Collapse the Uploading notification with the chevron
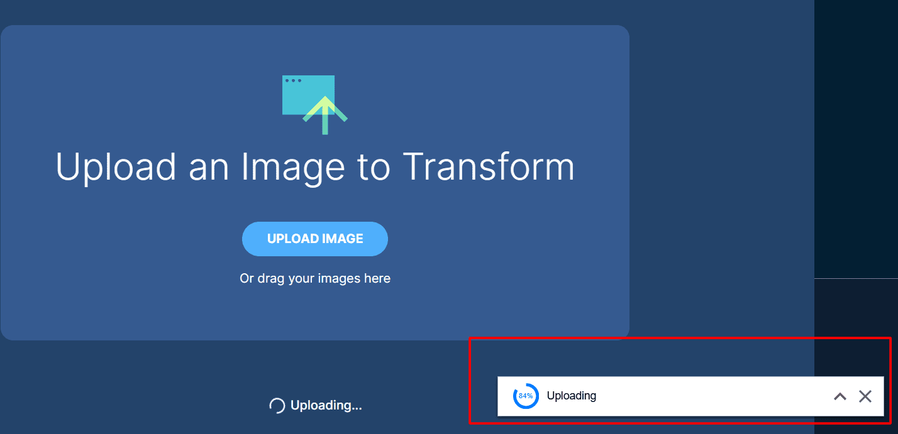The height and width of the screenshot is (434, 898). (840, 396)
